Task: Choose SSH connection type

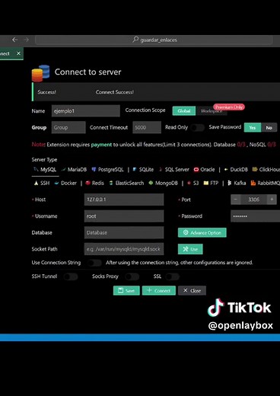Action: pyautogui.click(x=42, y=183)
